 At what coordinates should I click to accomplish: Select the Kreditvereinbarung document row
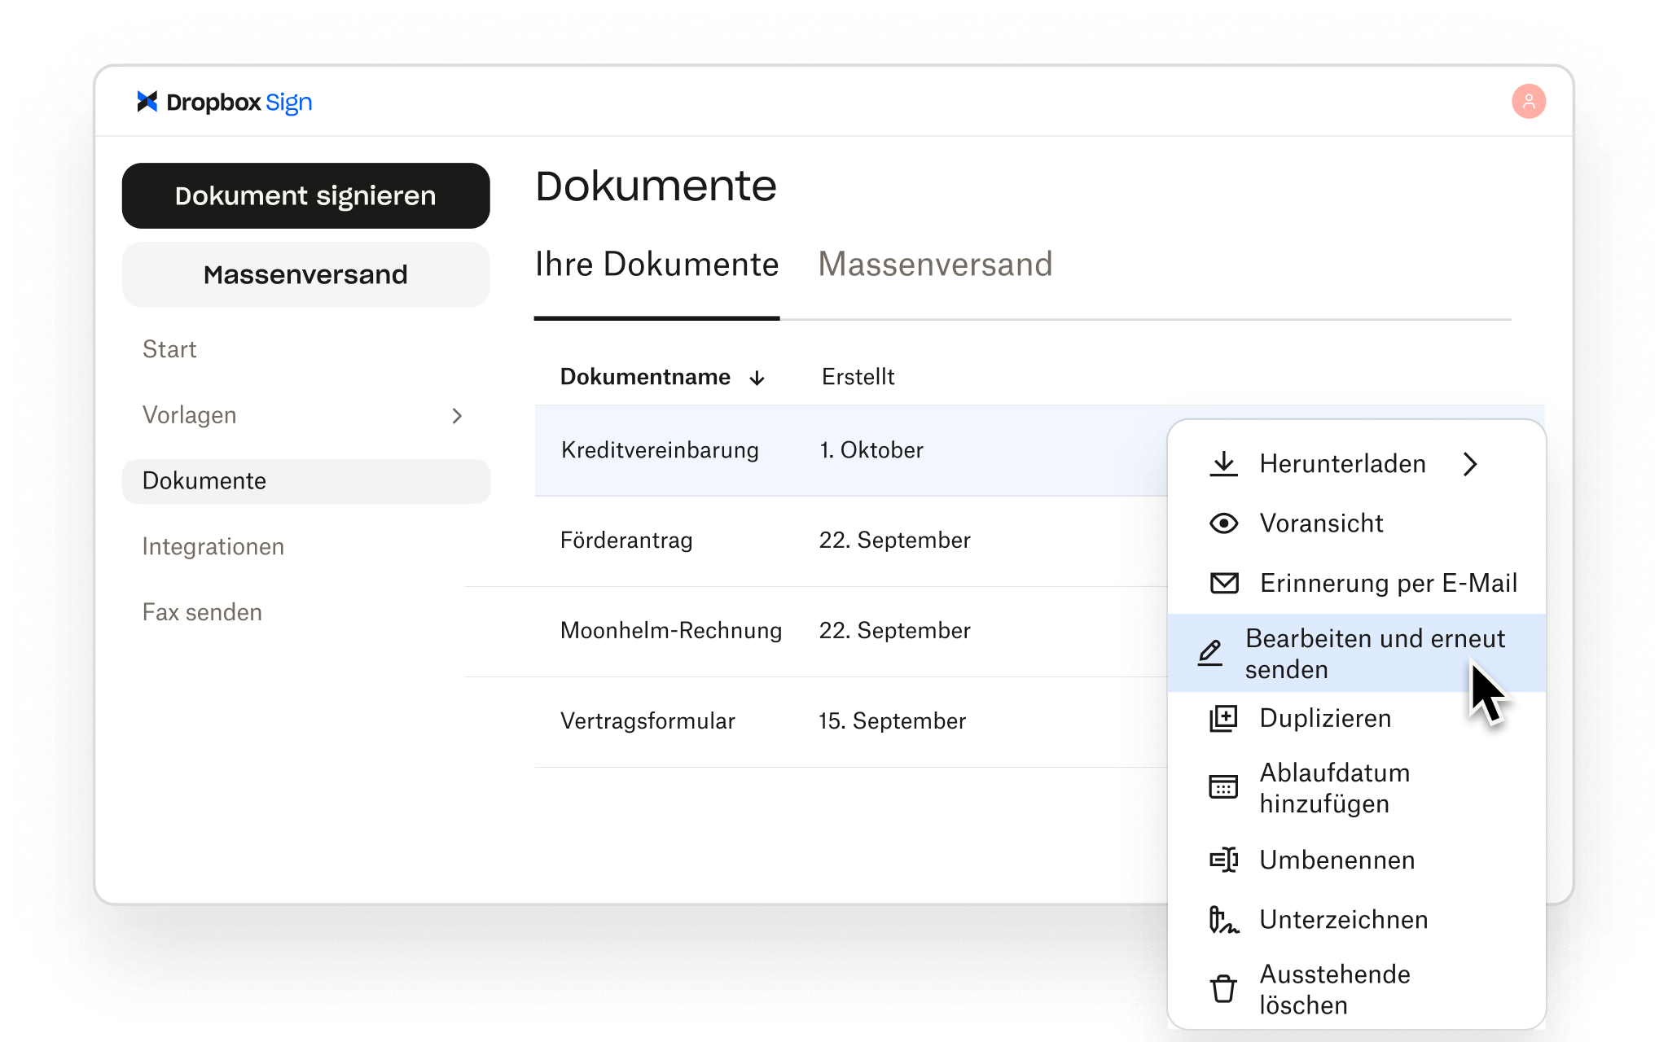click(850, 450)
